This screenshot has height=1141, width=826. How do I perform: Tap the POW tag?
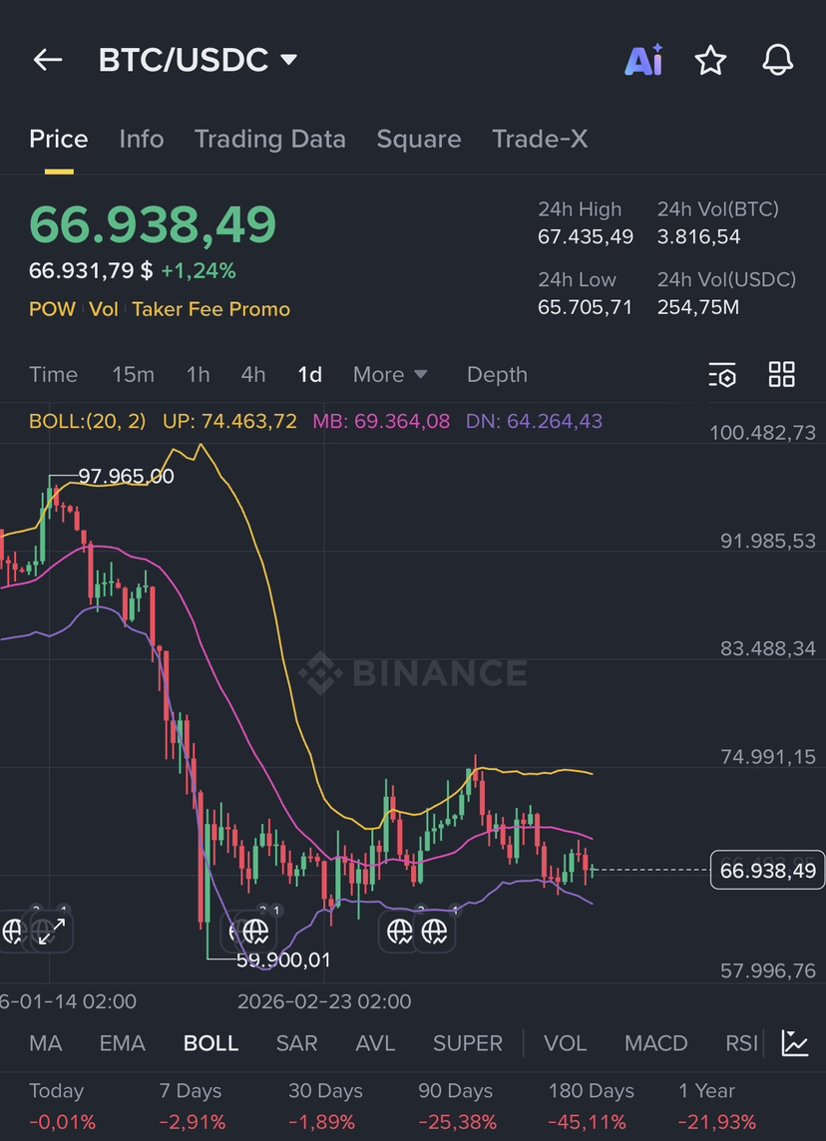[52, 309]
